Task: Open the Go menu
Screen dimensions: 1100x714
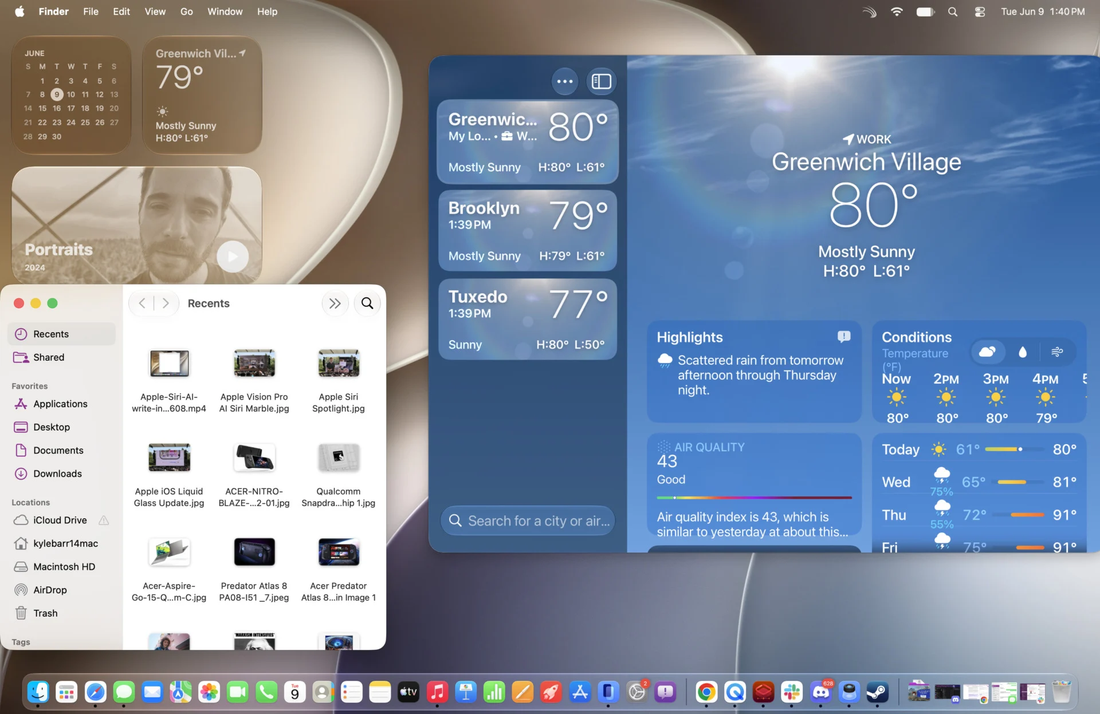Action: click(187, 11)
